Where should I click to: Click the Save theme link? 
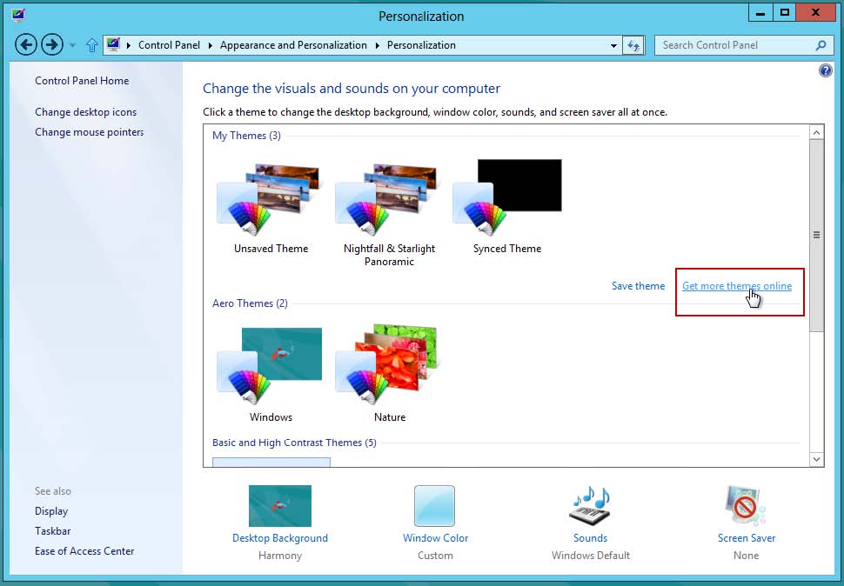coord(638,286)
